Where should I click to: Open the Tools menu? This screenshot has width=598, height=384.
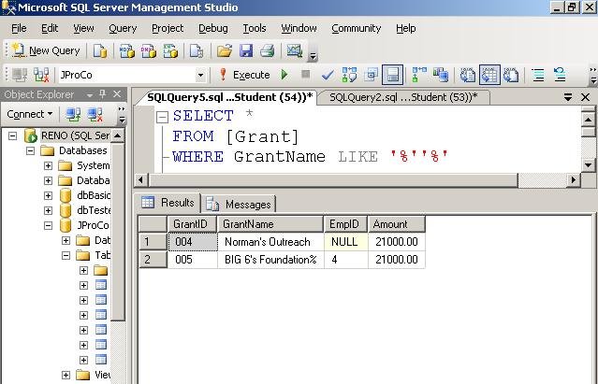pyautogui.click(x=255, y=29)
